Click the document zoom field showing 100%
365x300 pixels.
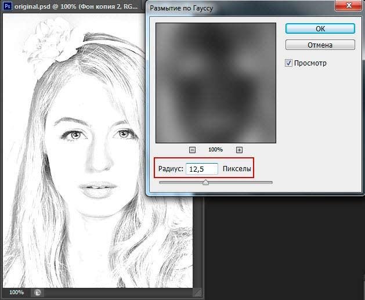(x=16, y=292)
